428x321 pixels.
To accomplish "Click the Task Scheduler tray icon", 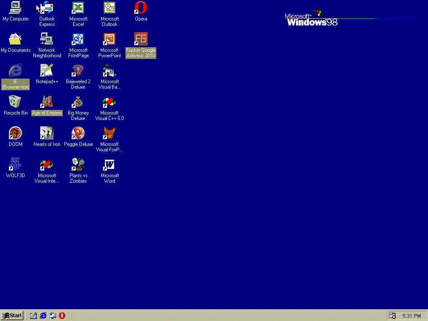I will click(x=392, y=316).
